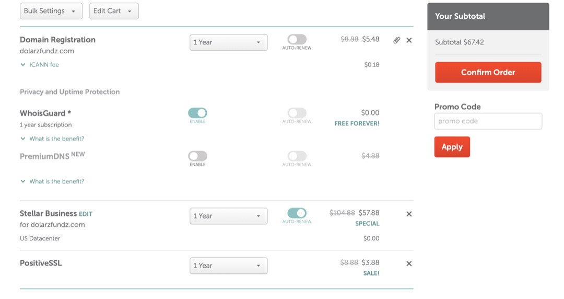Click the paperclip icon for Domain Registration
The image size is (564, 299).
[396, 40]
